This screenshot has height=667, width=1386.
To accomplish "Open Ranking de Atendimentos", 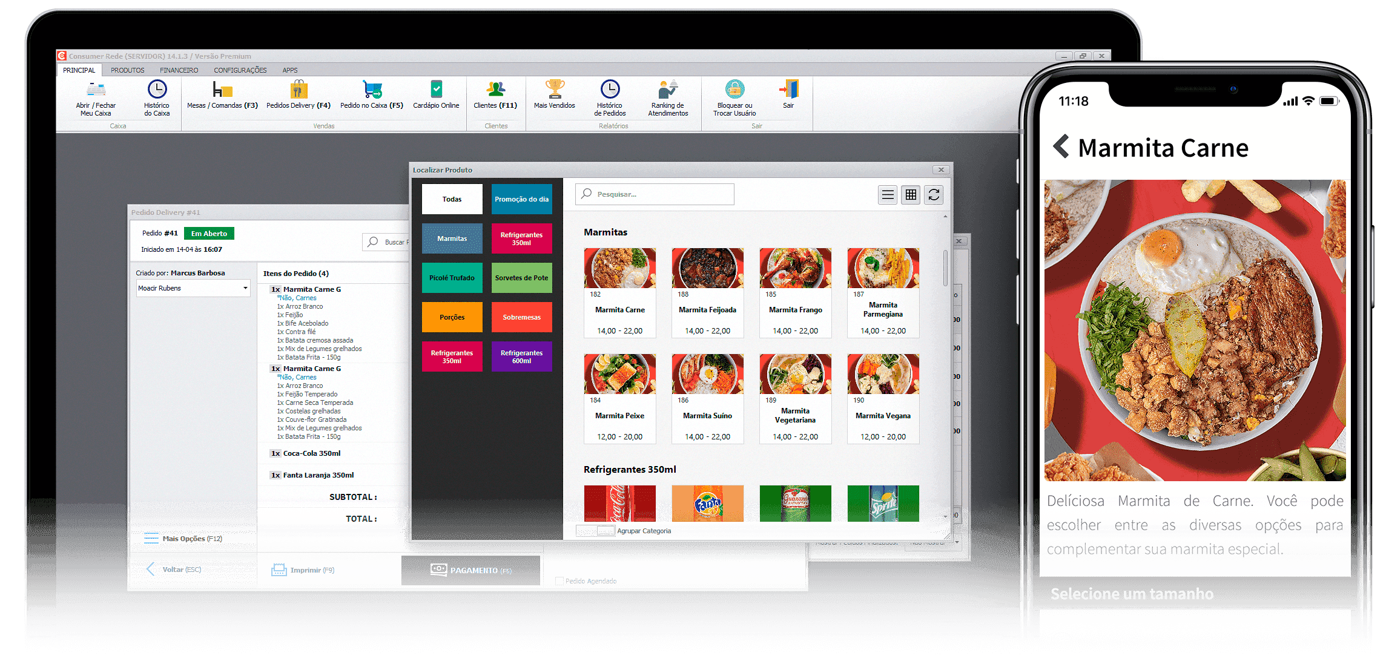I will pos(668,98).
